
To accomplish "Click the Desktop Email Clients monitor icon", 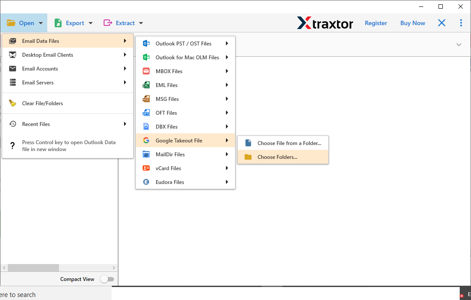I will tap(13, 55).
